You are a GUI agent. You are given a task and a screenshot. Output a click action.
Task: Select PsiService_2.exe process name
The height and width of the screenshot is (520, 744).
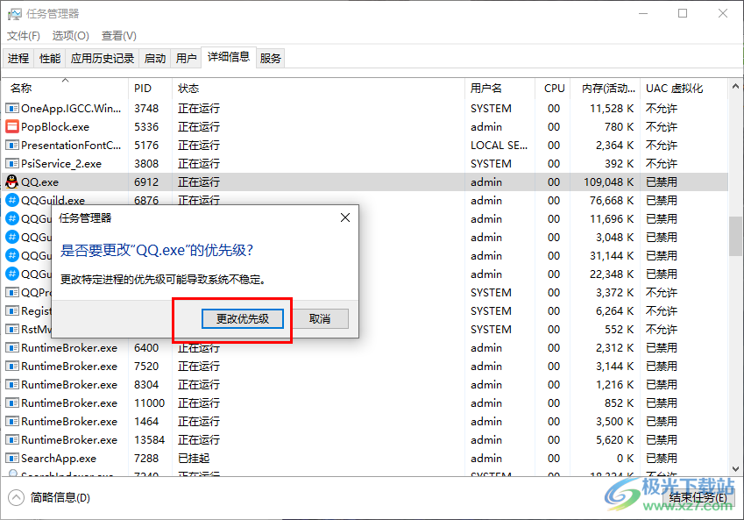(61, 164)
